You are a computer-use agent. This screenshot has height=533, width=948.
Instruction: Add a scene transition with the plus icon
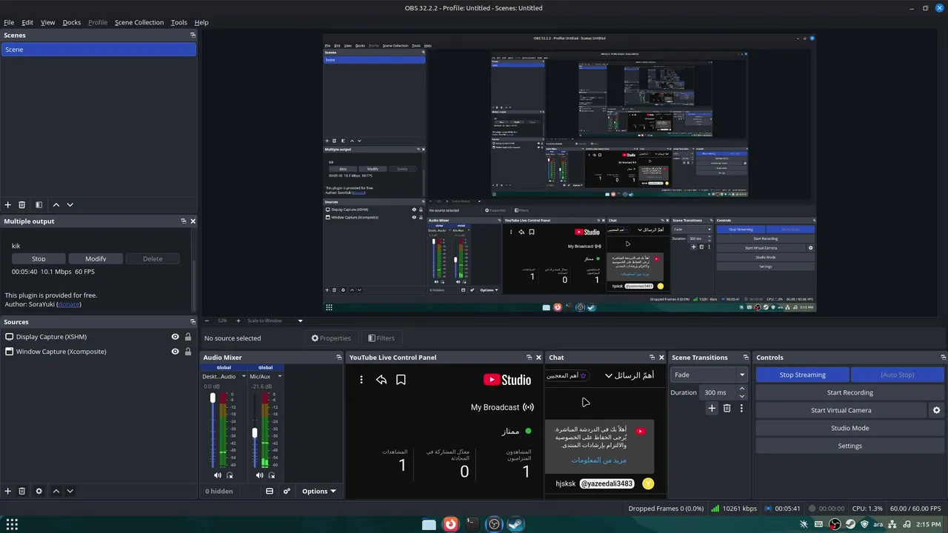click(x=712, y=408)
